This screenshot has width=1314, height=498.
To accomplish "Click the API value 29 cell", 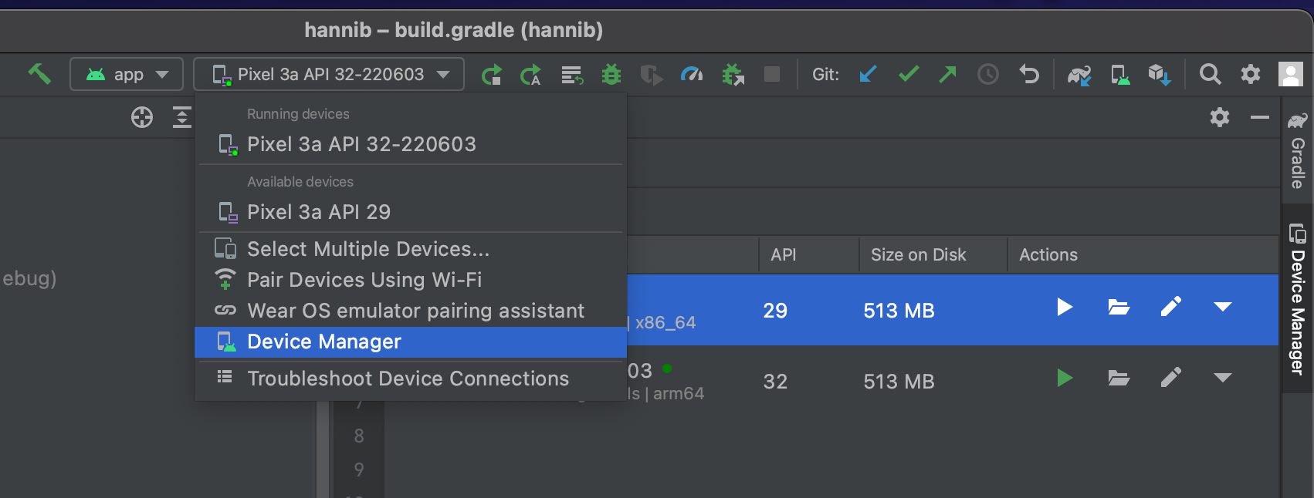I will (775, 311).
